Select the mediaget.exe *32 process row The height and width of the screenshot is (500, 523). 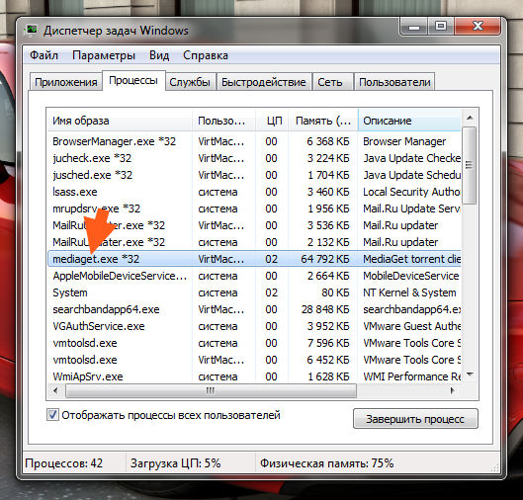[254, 259]
